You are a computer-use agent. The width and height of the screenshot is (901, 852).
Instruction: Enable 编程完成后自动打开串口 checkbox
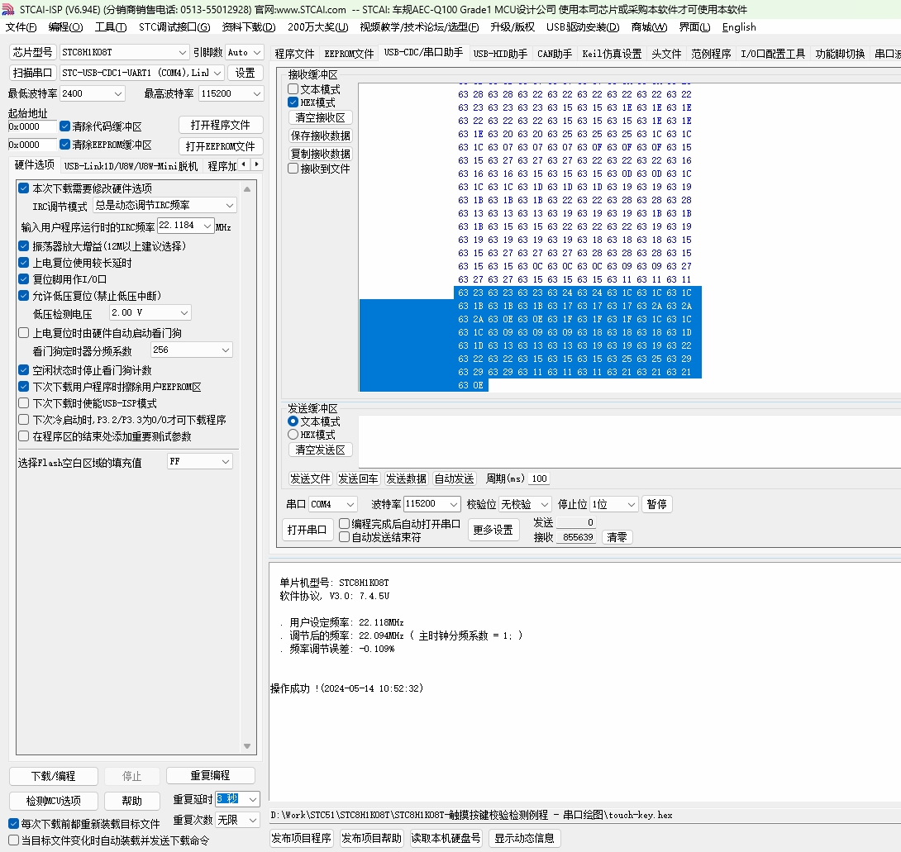(344, 523)
